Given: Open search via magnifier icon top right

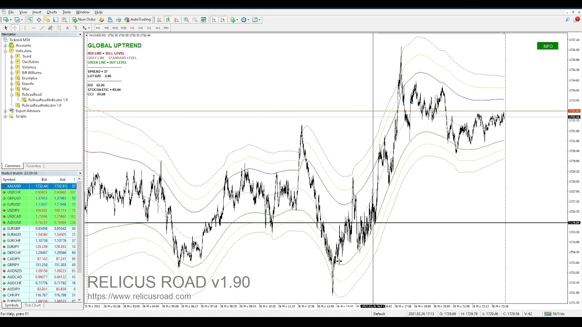Looking at the screenshot, I should pyautogui.click(x=567, y=20).
